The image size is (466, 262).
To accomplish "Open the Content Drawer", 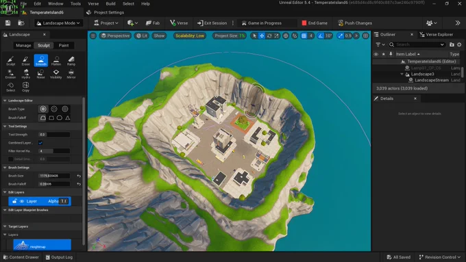I will tap(21, 257).
